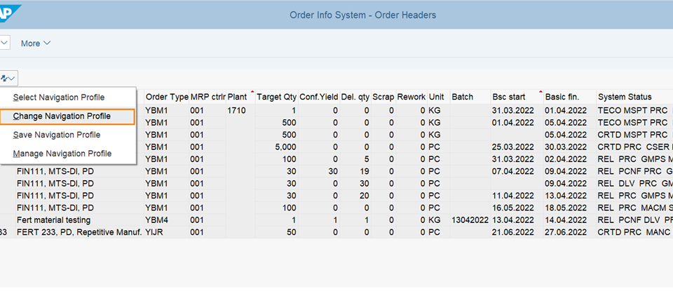This screenshot has width=673, height=291.
Task: Select the Del. qty column header
Action: 355,97
